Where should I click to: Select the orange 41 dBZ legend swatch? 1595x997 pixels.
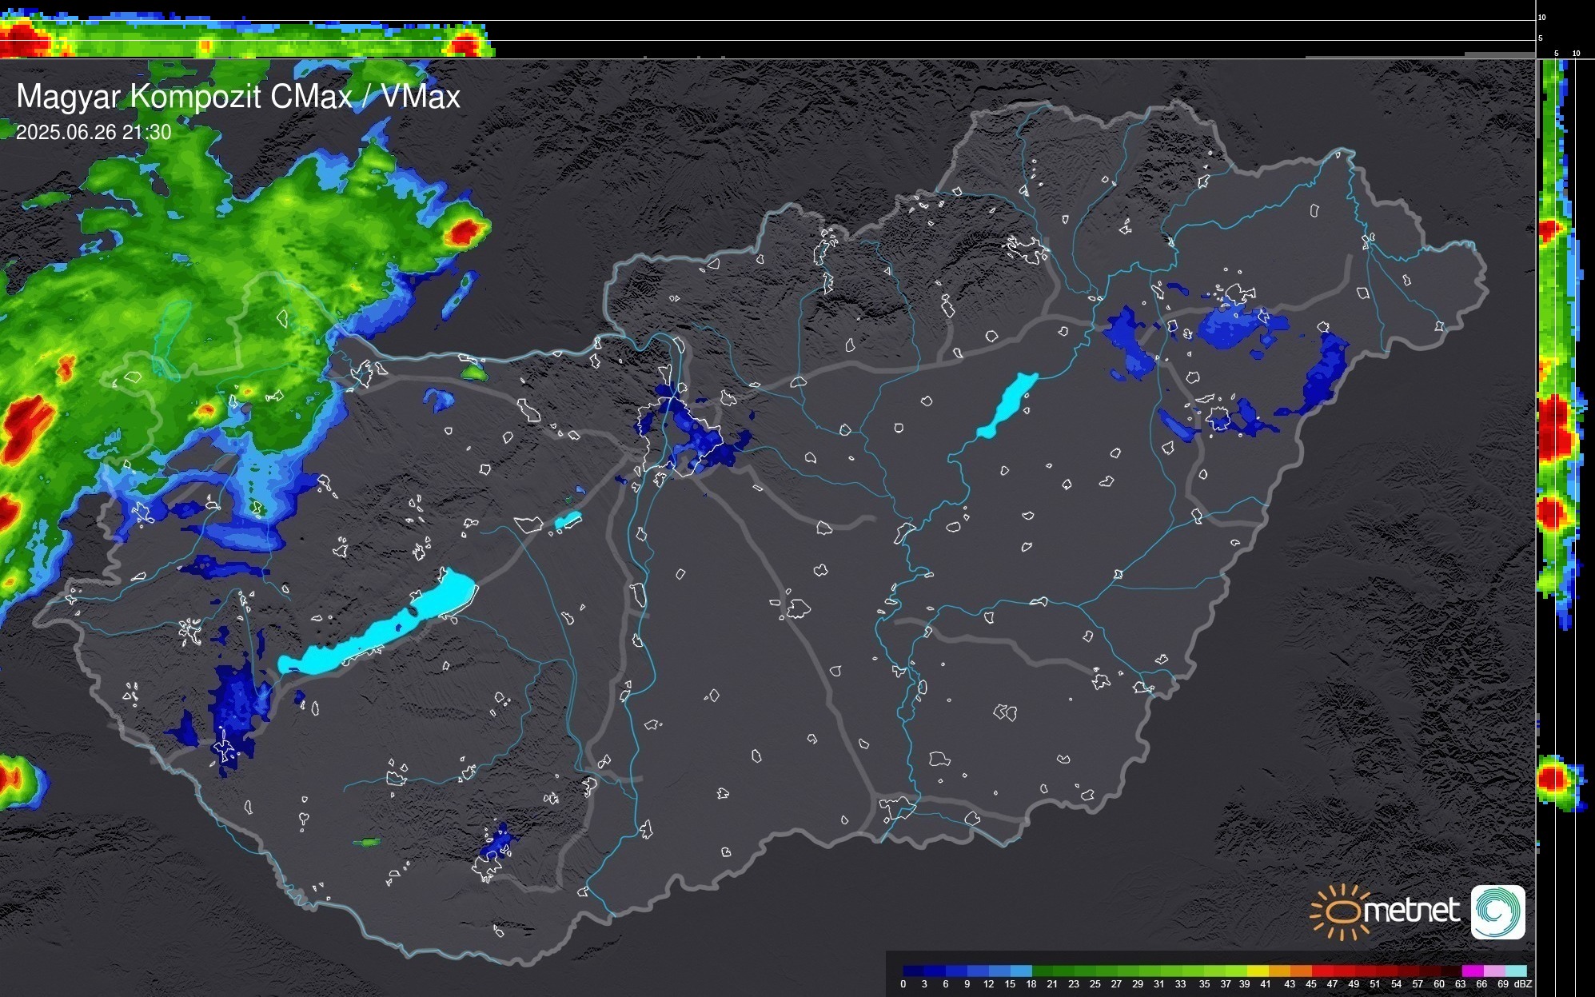[1279, 971]
